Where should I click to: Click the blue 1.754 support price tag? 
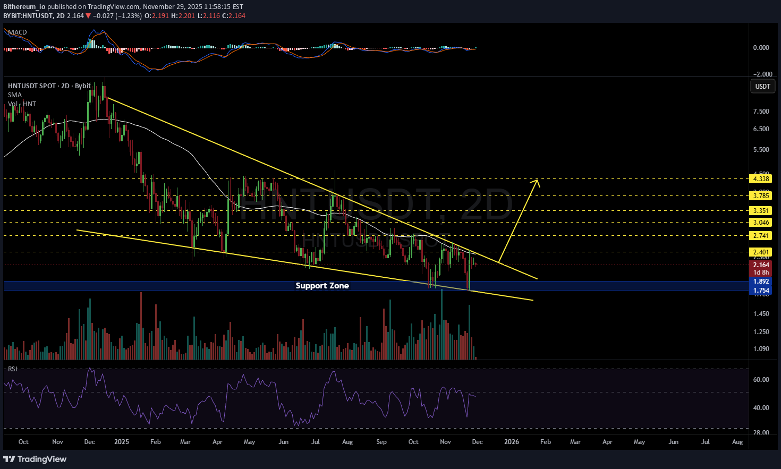click(x=761, y=291)
